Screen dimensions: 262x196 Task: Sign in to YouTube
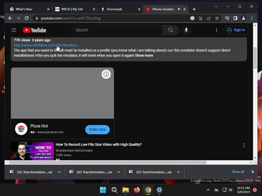(236, 30)
